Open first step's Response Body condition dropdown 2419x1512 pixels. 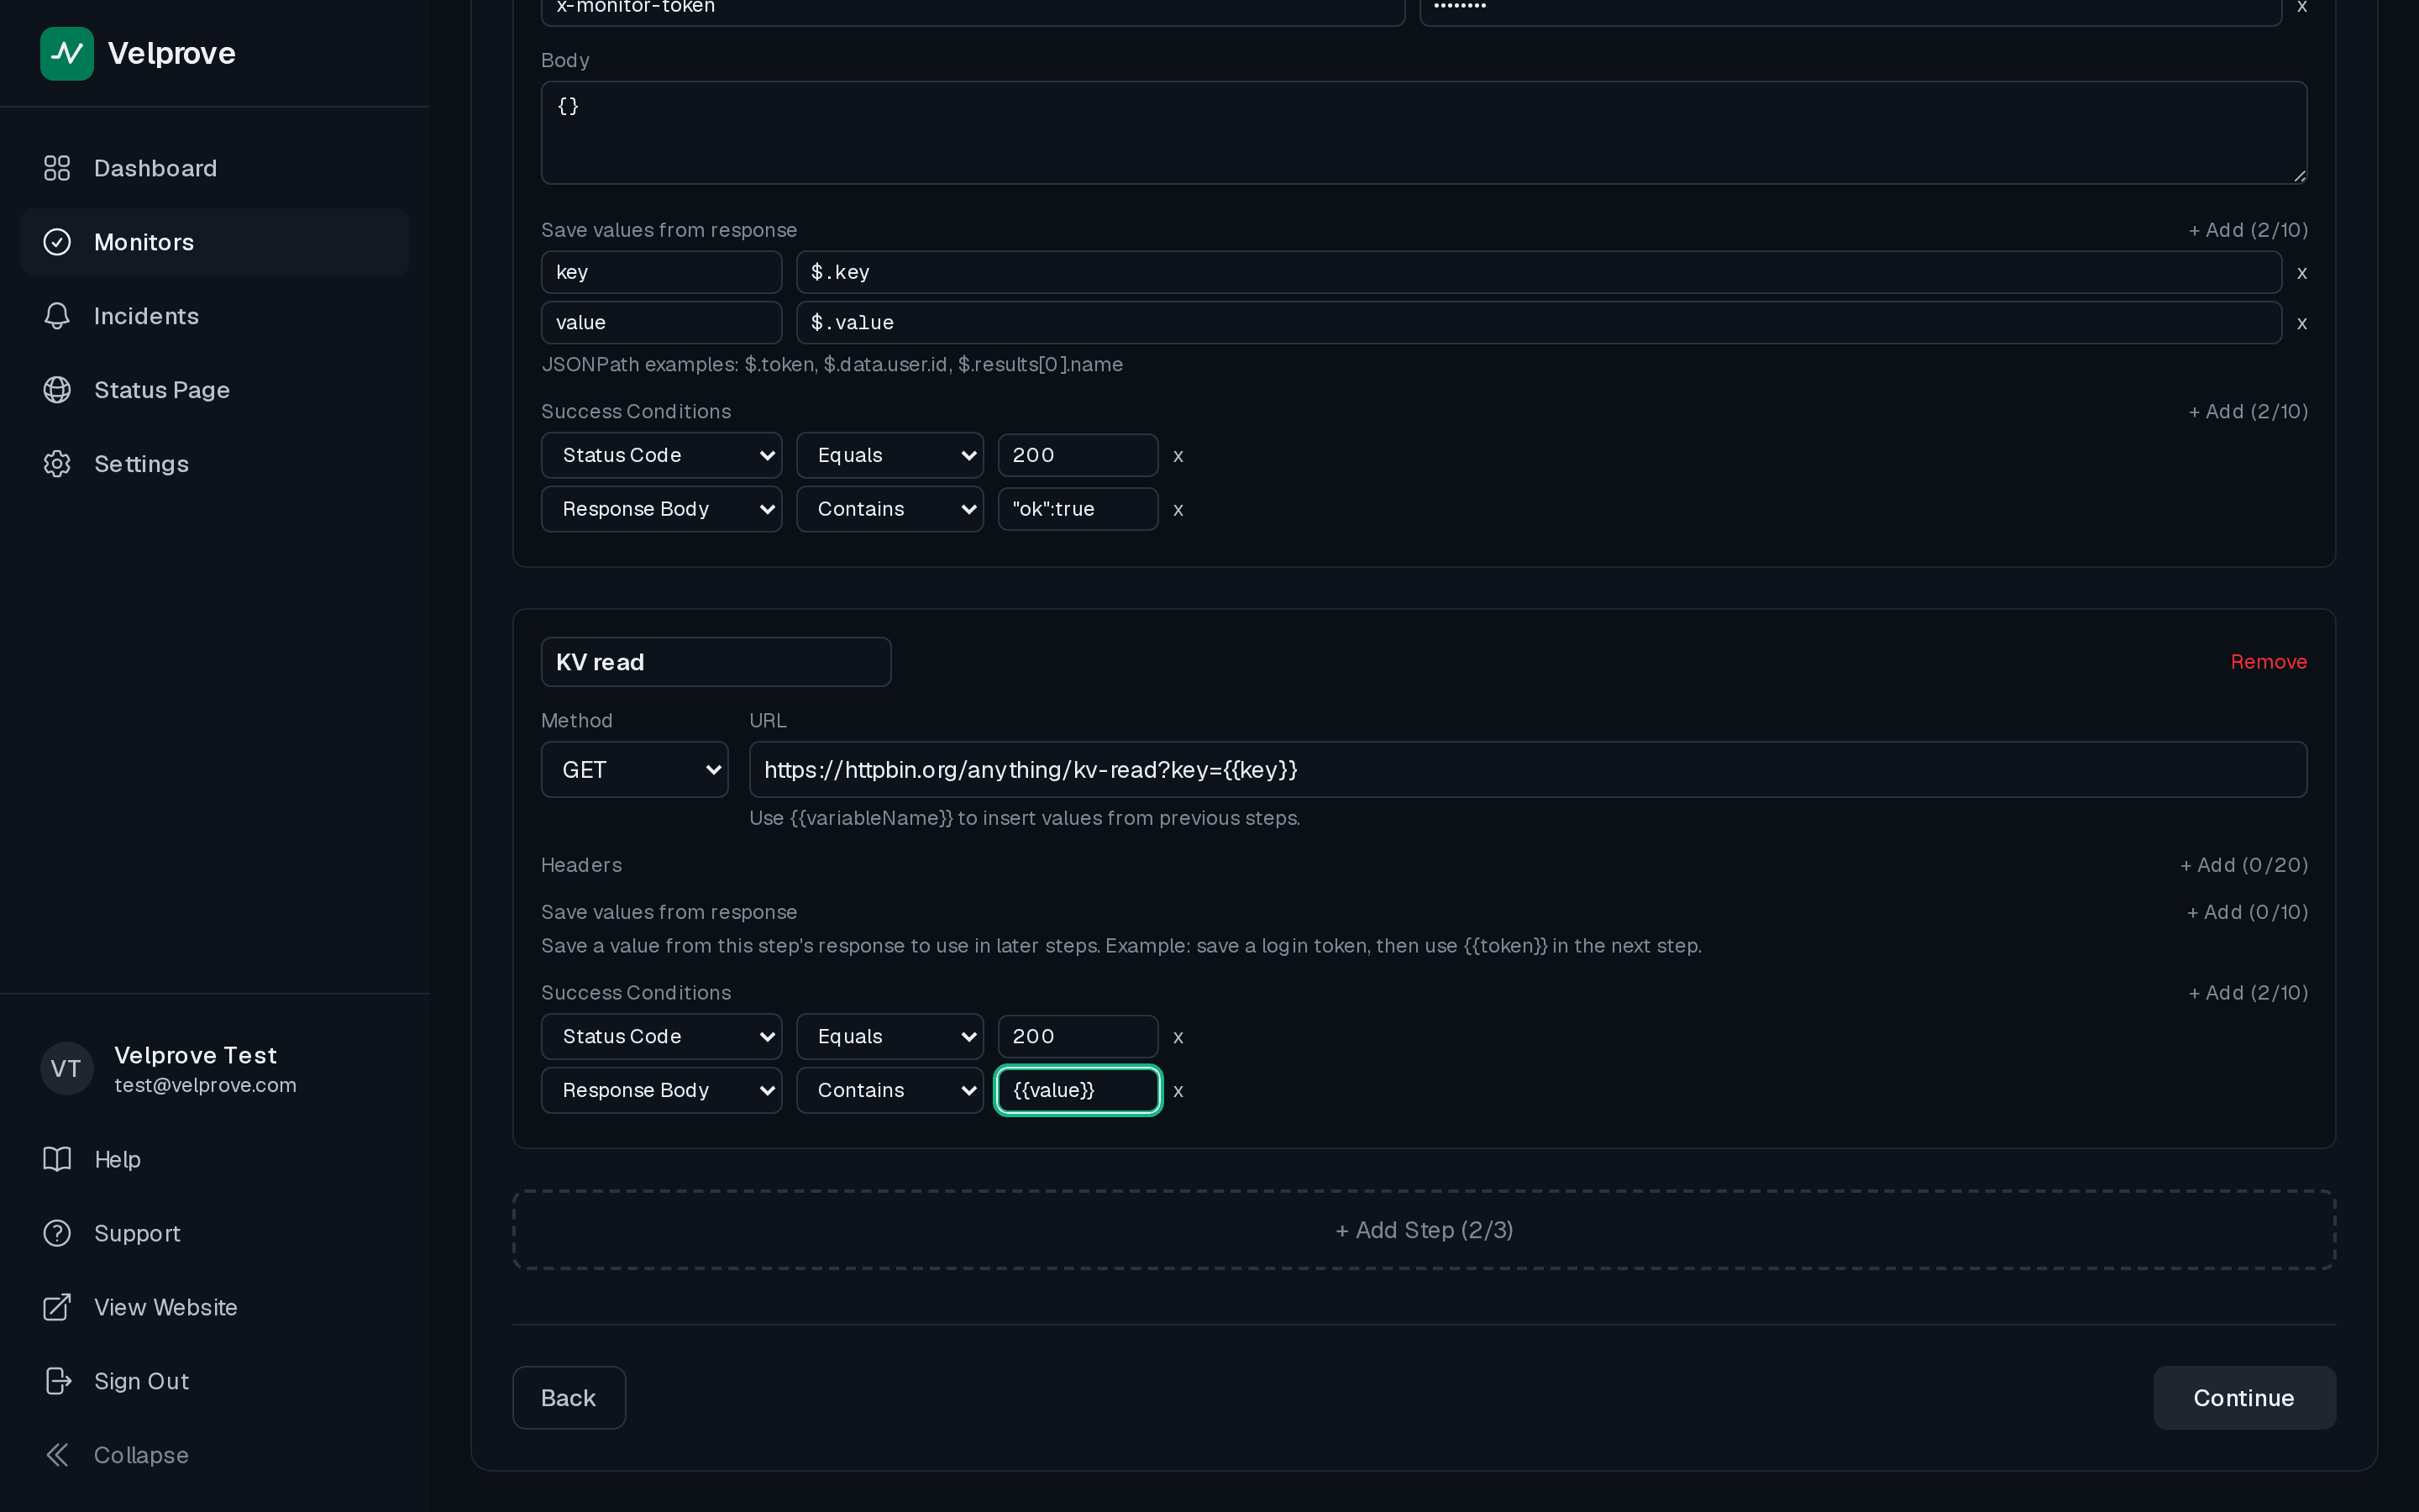pos(662,509)
